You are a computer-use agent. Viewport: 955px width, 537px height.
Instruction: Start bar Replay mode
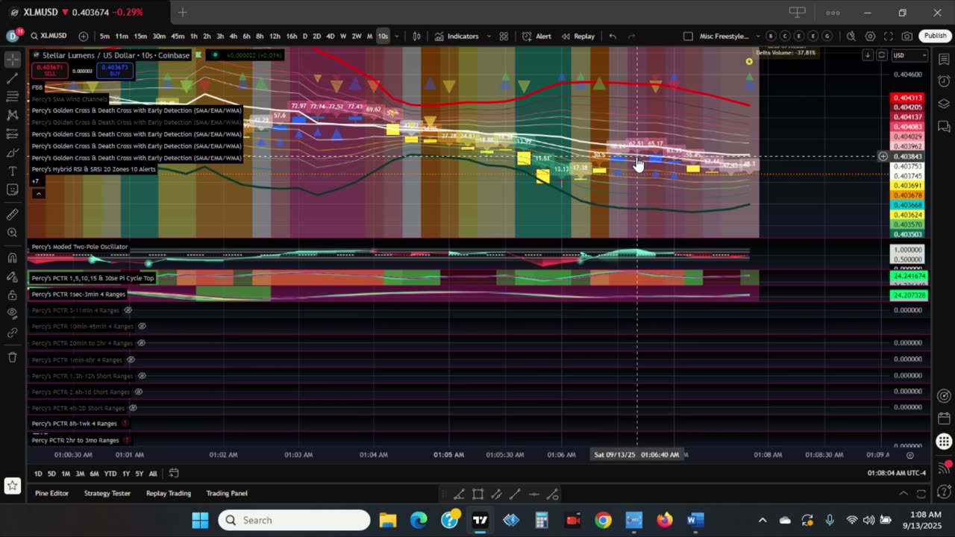pos(578,36)
